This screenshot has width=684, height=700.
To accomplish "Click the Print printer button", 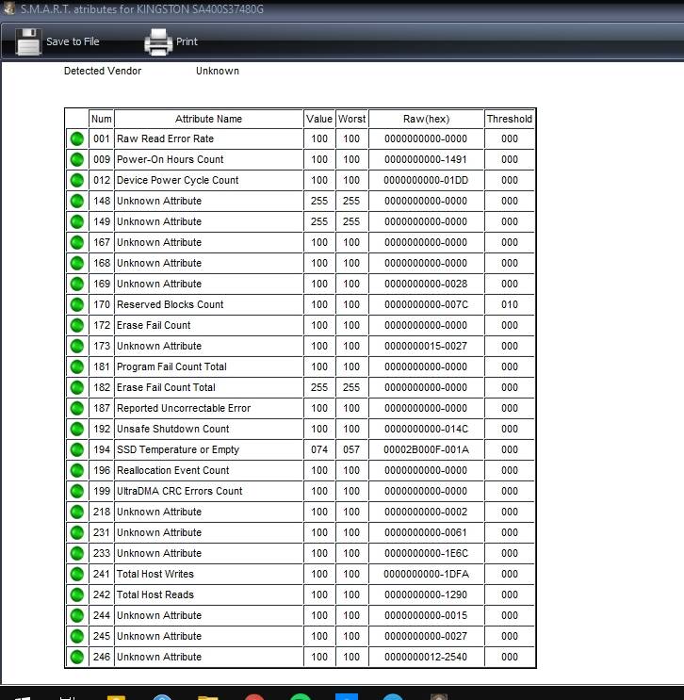I will coord(171,41).
